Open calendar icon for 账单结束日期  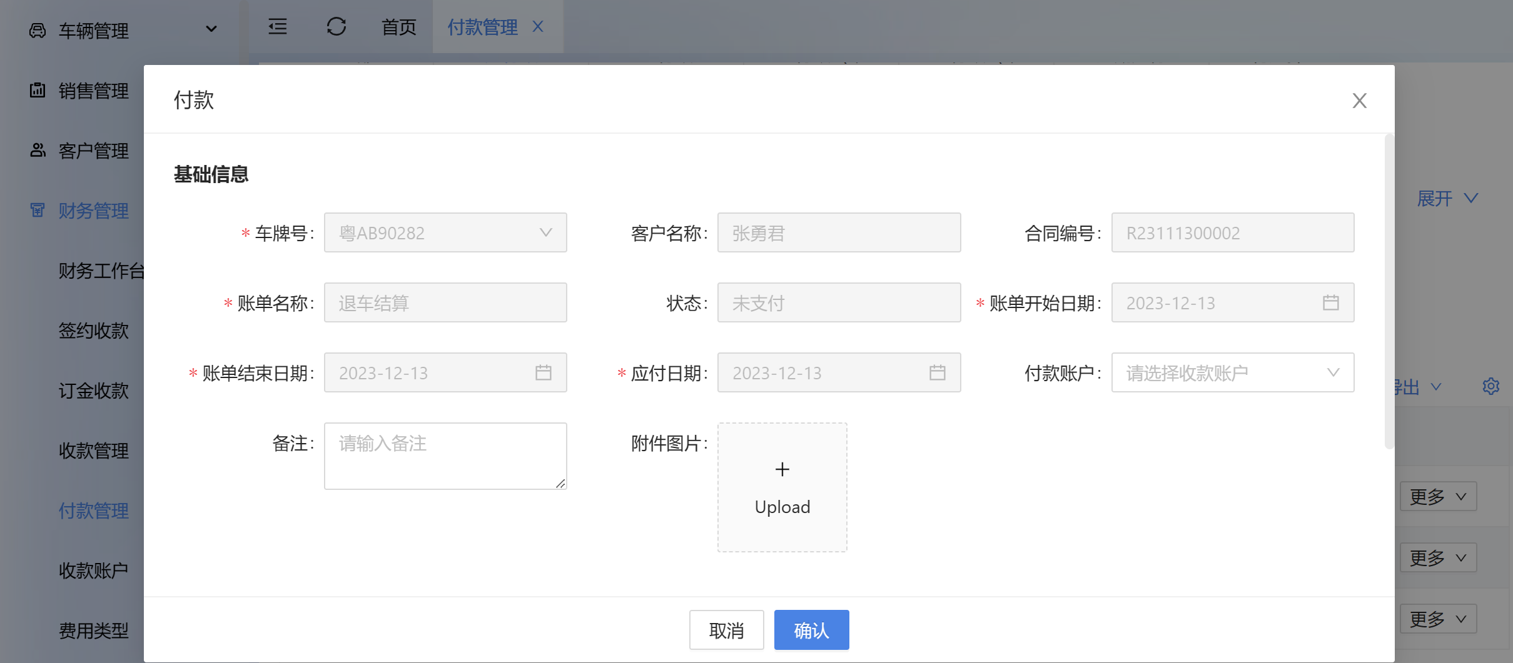(543, 373)
